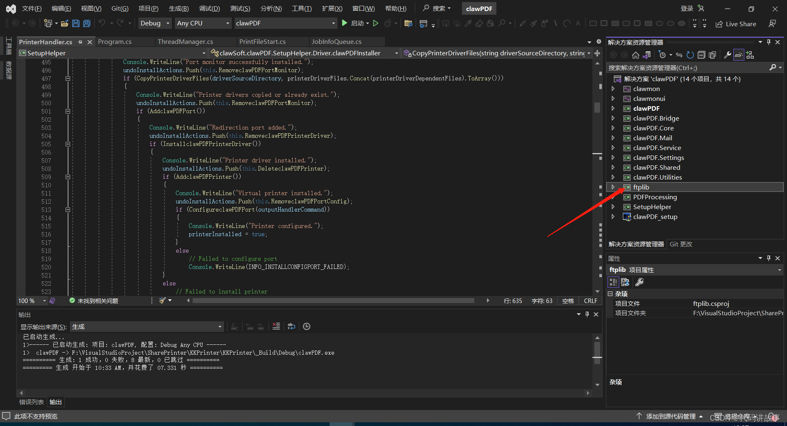Start debugging with green play icon
Screen dimensions: 787x426
[x=345, y=23]
